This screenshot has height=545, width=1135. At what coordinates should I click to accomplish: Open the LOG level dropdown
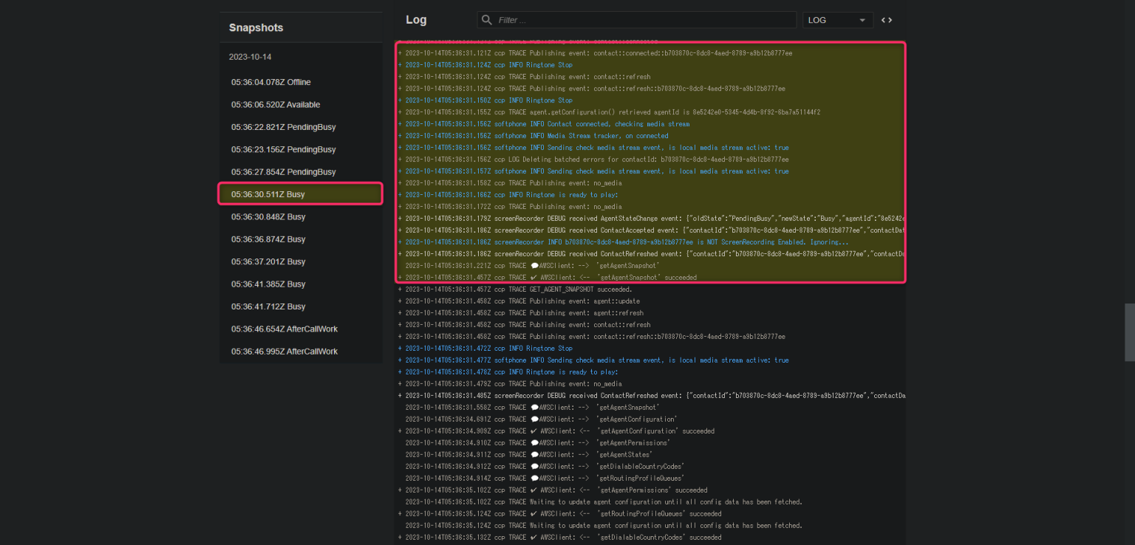[x=837, y=20]
